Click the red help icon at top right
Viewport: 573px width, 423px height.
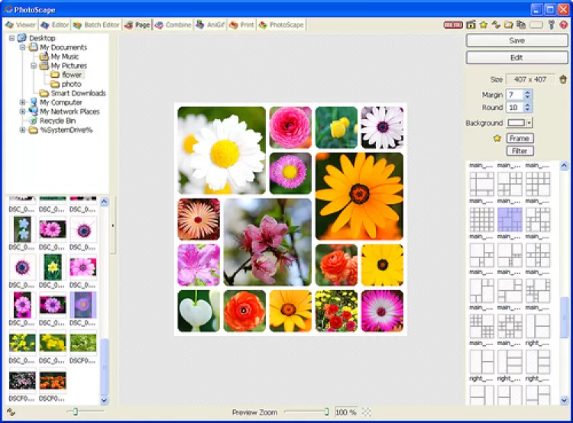pos(563,25)
